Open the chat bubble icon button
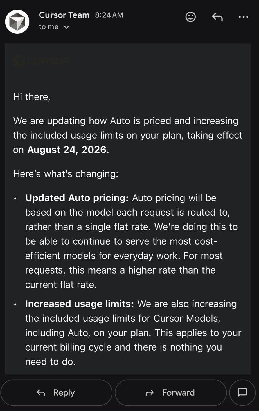This screenshot has width=259, height=411. [242, 392]
